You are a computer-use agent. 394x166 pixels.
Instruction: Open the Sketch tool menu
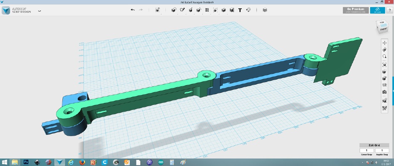click(182, 10)
